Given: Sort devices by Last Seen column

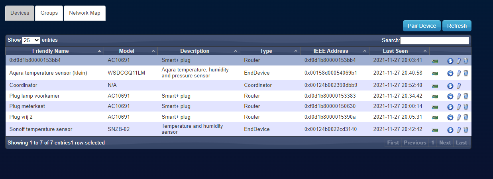Looking at the screenshot, I should click(395, 51).
